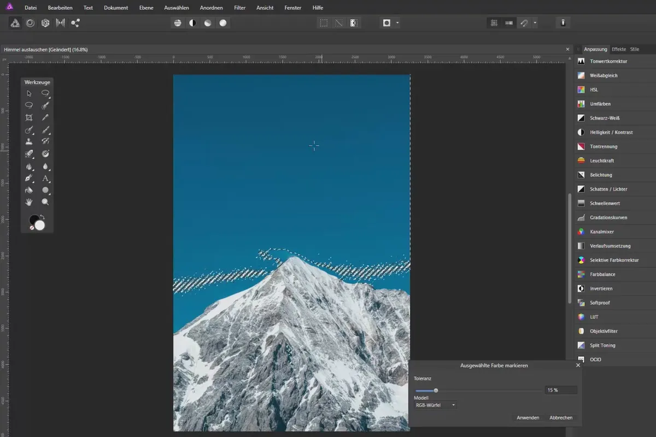Screen dimensions: 656x437
Task: Switch to the Liquify Persona icon
Action: point(30,23)
